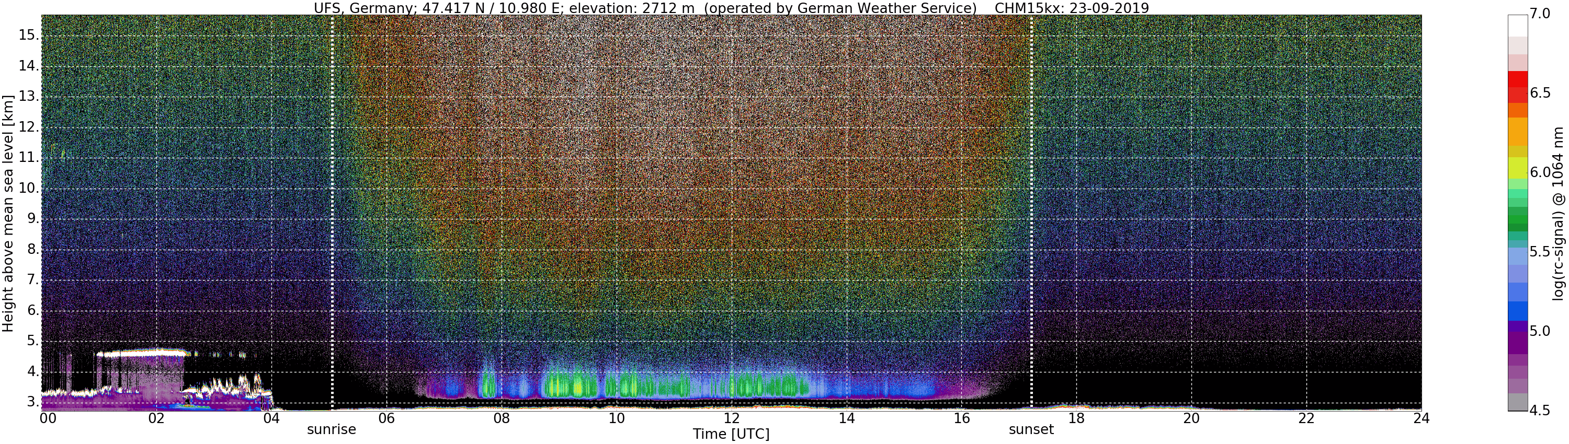Click the colorbar value label '5.5'
Screen dimensions: 1569x444
tap(1540, 252)
